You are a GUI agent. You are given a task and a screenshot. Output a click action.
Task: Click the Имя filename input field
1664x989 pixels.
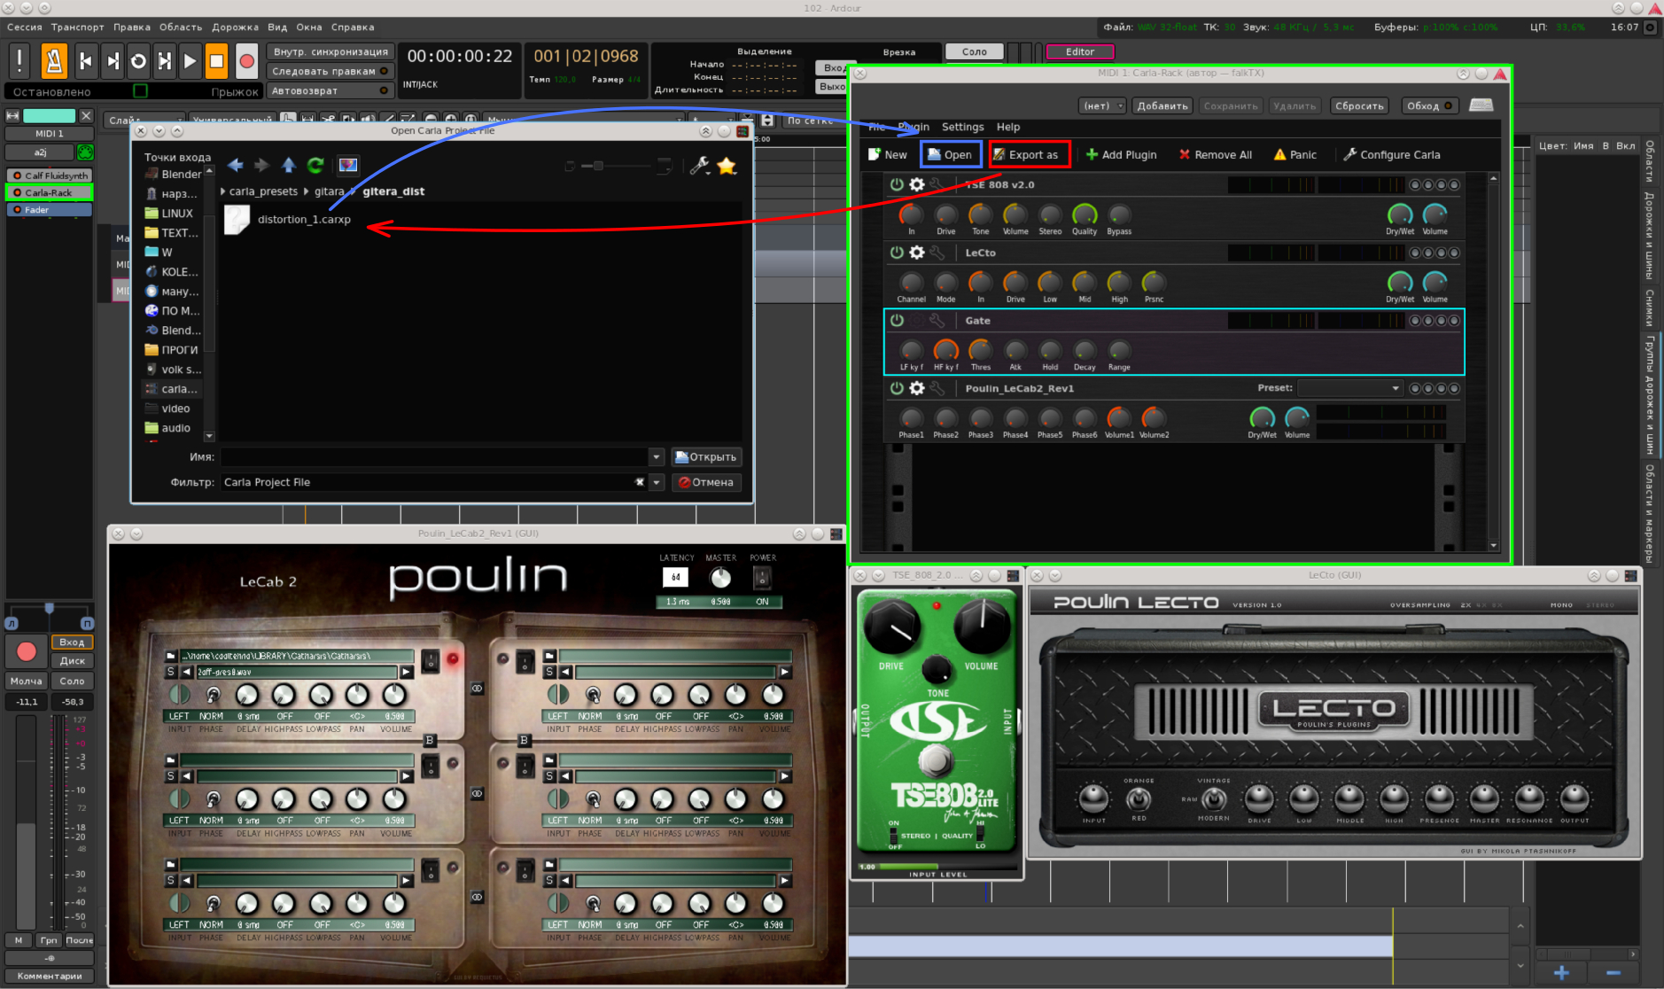[434, 457]
